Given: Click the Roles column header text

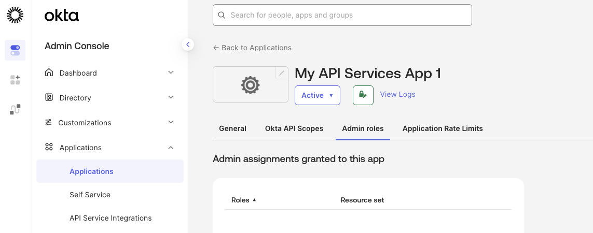Looking at the screenshot, I should (x=240, y=200).
